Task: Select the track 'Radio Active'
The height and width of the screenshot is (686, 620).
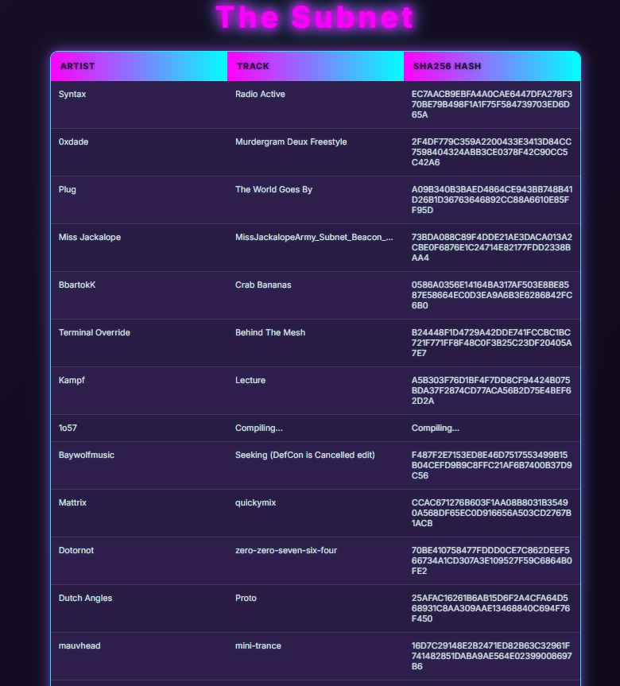Action: click(x=260, y=94)
